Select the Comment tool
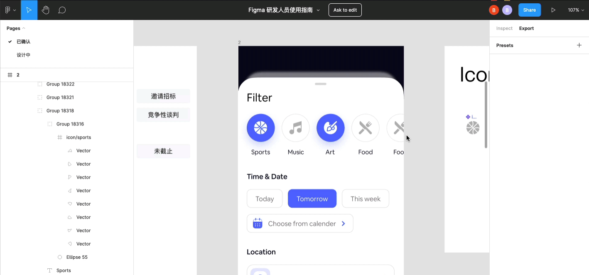 [62, 10]
